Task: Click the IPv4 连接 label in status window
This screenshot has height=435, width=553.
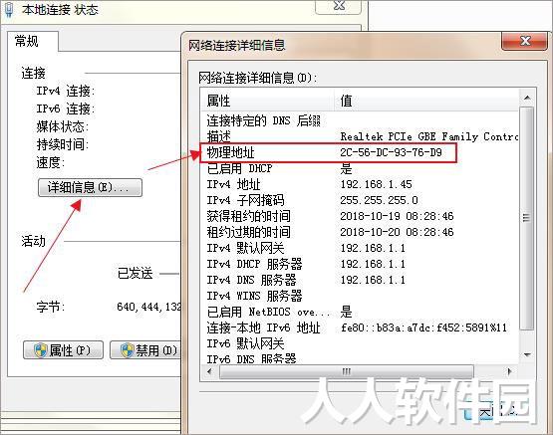Action: 66,91
